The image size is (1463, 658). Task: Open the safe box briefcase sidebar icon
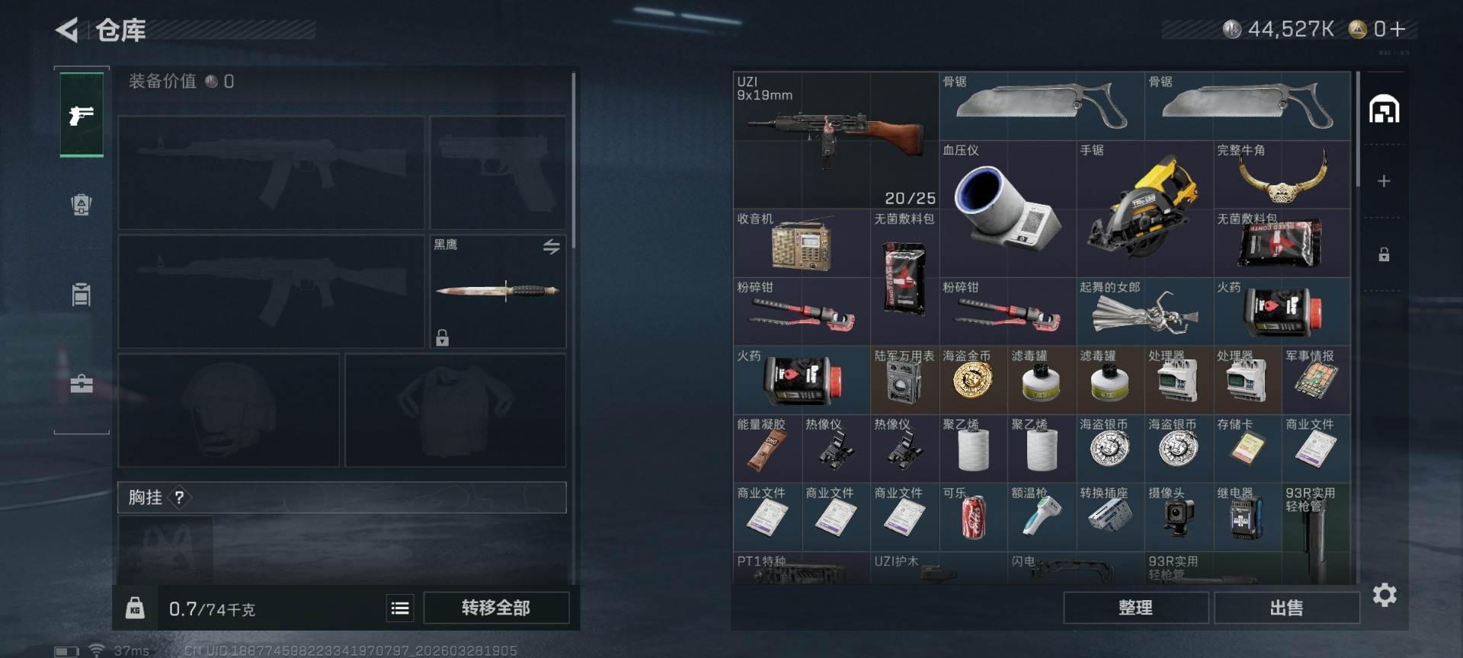tap(82, 383)
